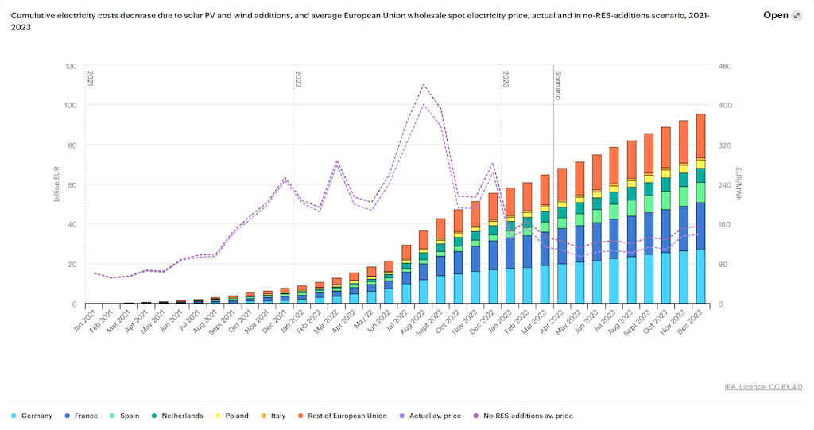Hide the Poland series via legend
The width and height of the screenshot is (814, 430).
tap(231, 416)
